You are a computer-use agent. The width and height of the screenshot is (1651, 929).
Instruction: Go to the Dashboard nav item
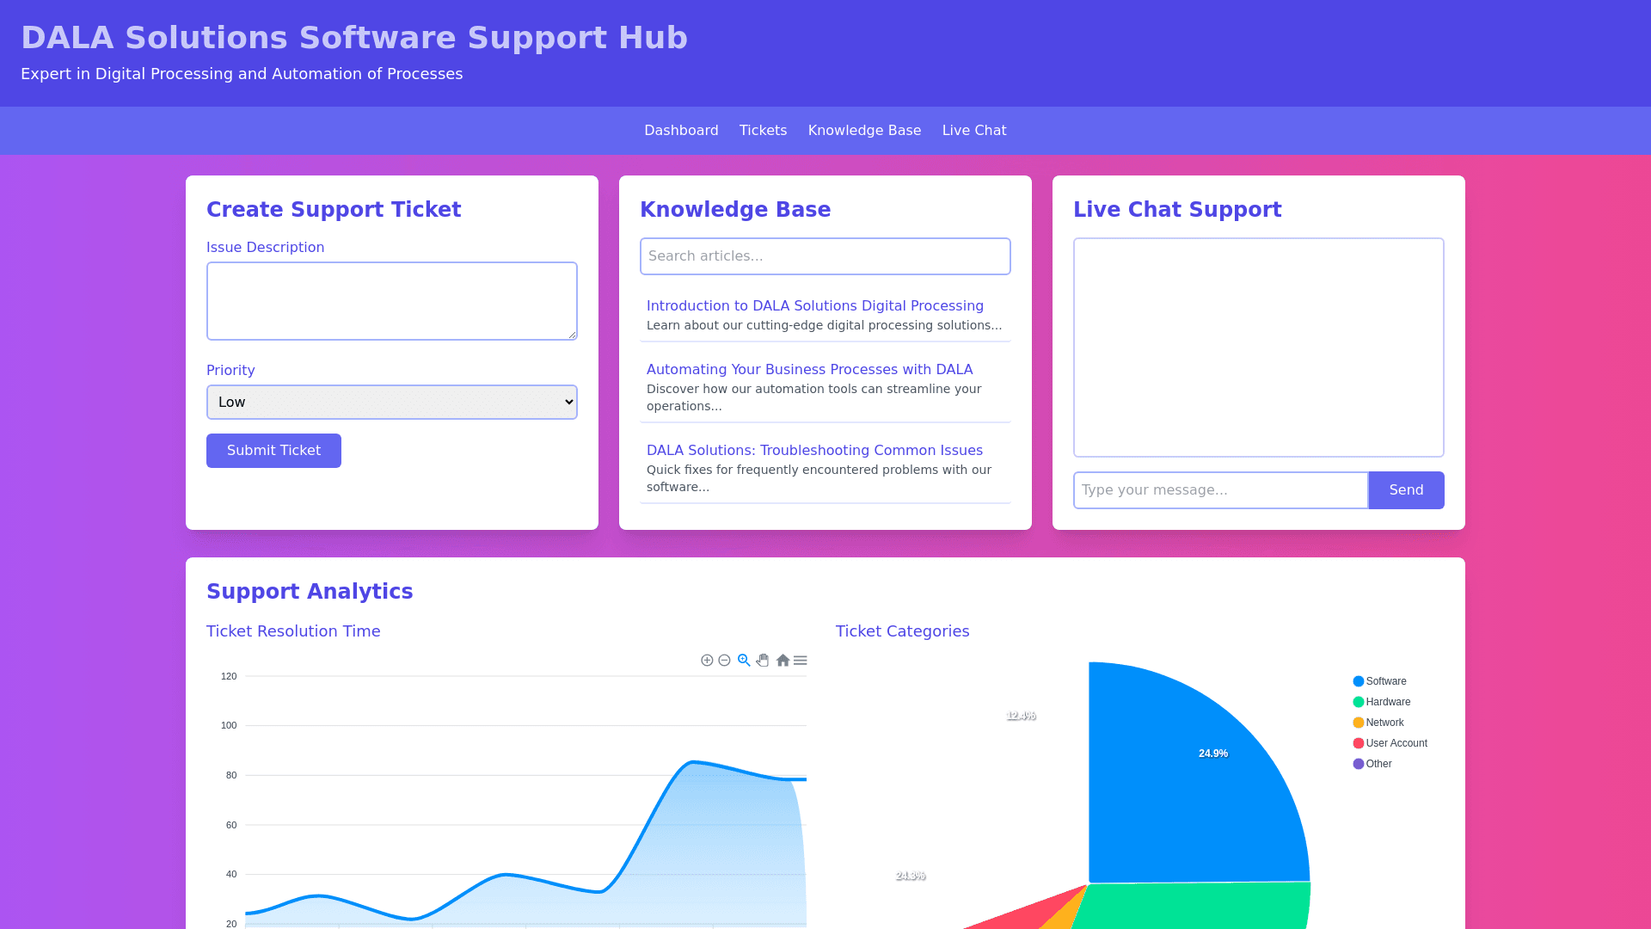coord(681,131)
